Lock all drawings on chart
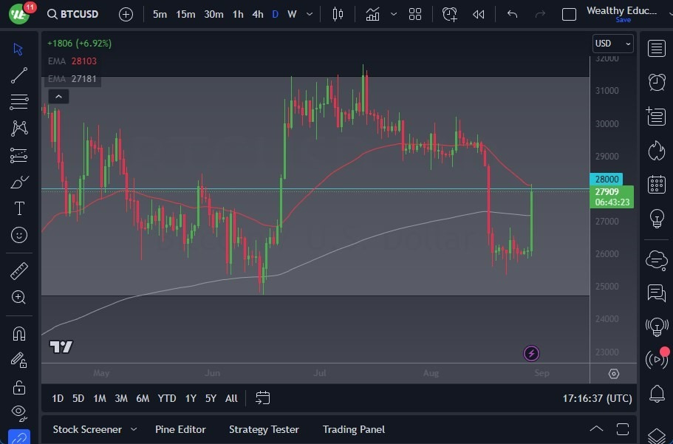Image resolution: width=673 pixels, height=444 pixels. pyautogui.click(x=18, y=386)
